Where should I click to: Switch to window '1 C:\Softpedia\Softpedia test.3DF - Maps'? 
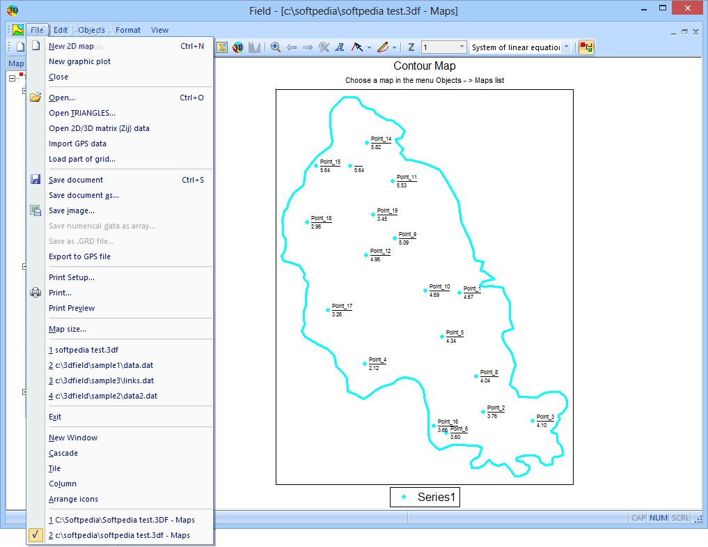point(119,520)
